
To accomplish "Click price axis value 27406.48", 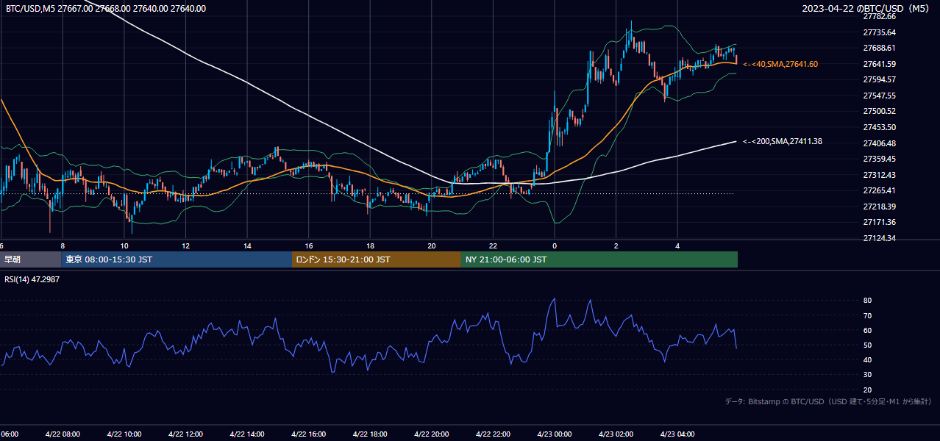I will (879, 143).
